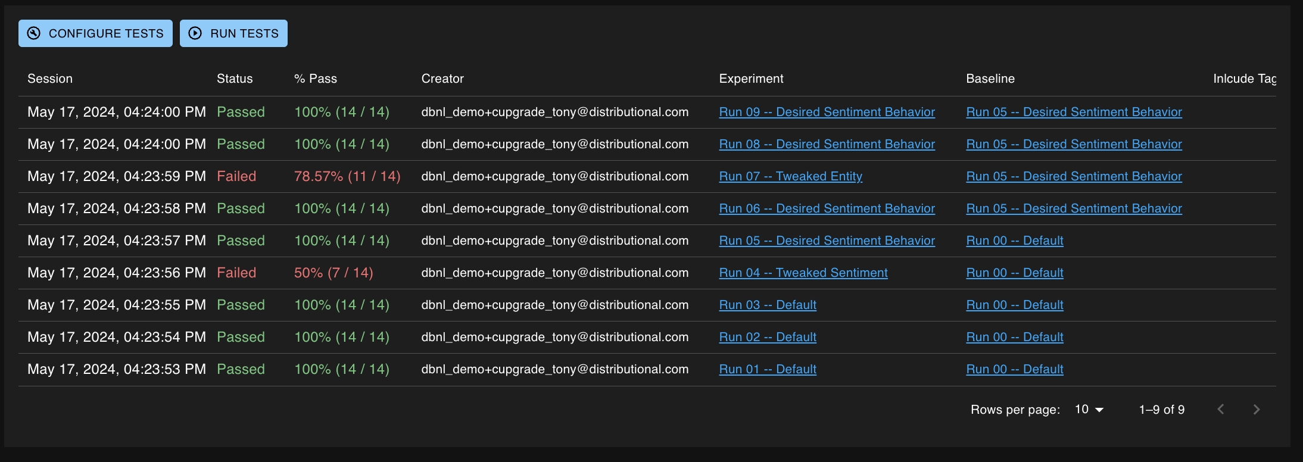The image size is (1303, 462).
Task: Open Run 02 -- Default experiment link
Action: 767,337
